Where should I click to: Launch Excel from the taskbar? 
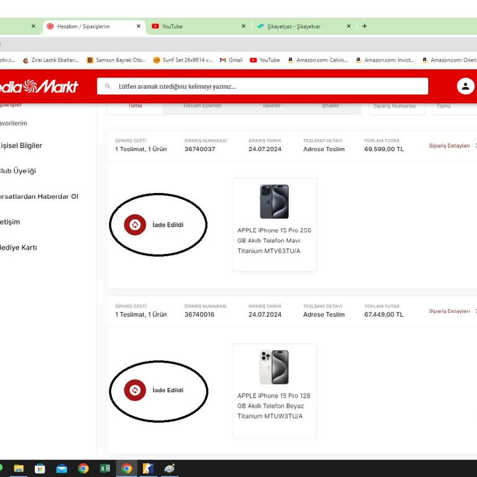[105, 468]
